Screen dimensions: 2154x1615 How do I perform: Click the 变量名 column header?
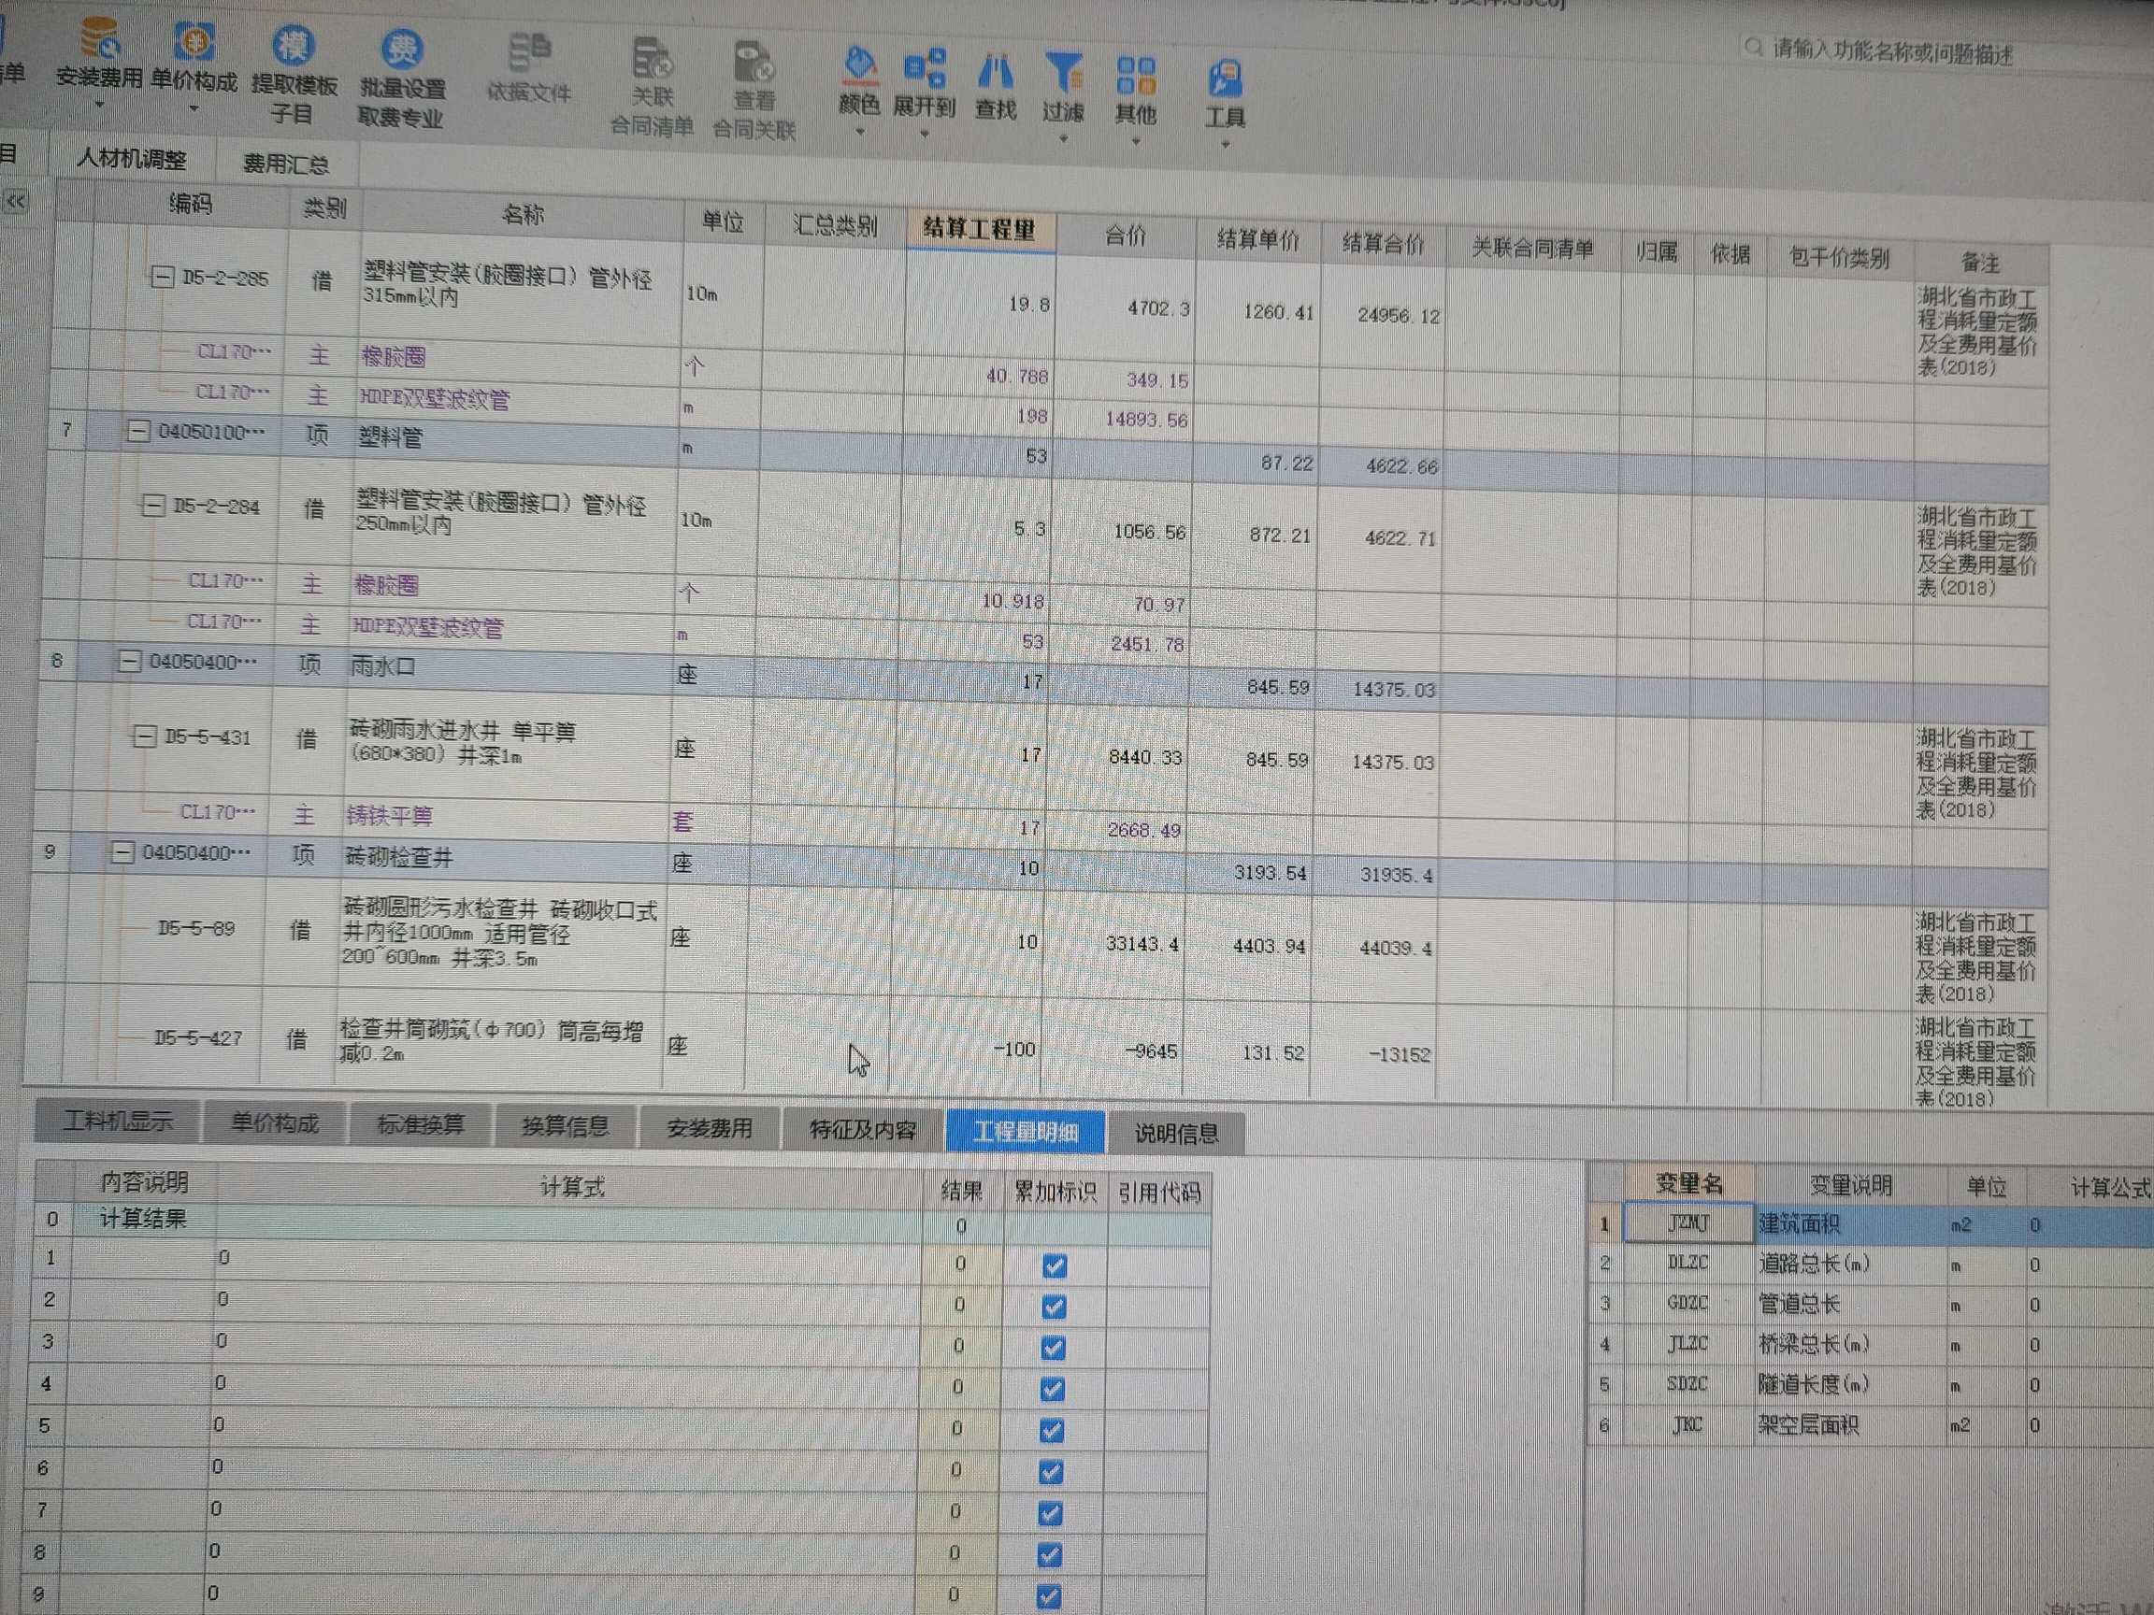tap(1689, 1184)
